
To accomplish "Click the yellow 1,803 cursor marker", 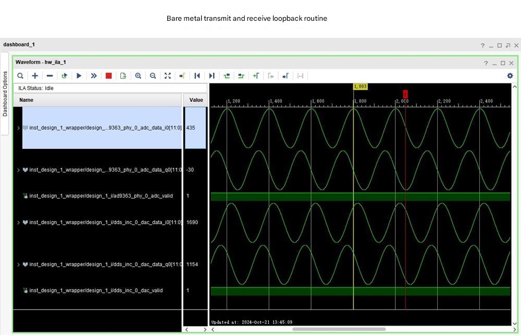I will click(360, 86).
